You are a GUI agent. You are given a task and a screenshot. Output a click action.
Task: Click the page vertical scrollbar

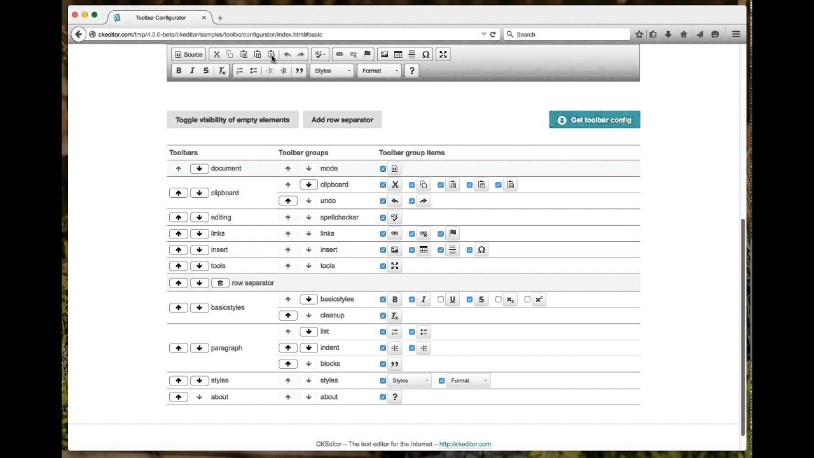click(743, 326)
